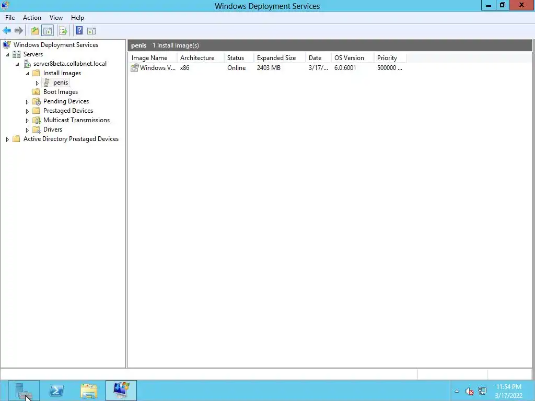Viewport: 535px width, 401px height.
Task: Select Drivers tree label
Action: click(x=53, y=129)
